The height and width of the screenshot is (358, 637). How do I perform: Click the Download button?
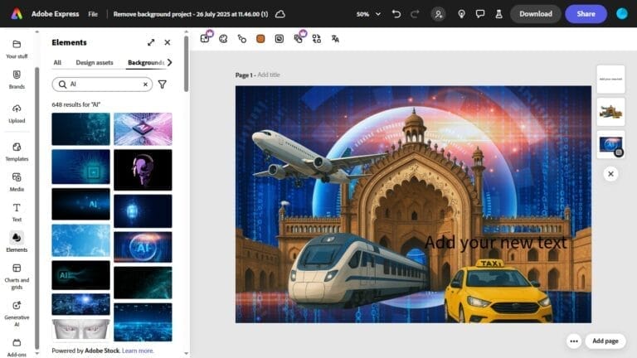click(x=535, y=14)
